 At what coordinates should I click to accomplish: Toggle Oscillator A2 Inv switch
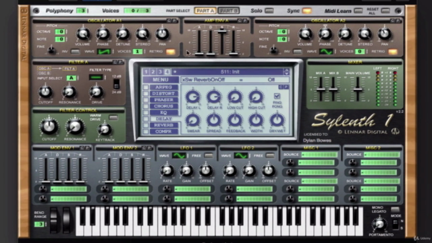coord(297,51)
